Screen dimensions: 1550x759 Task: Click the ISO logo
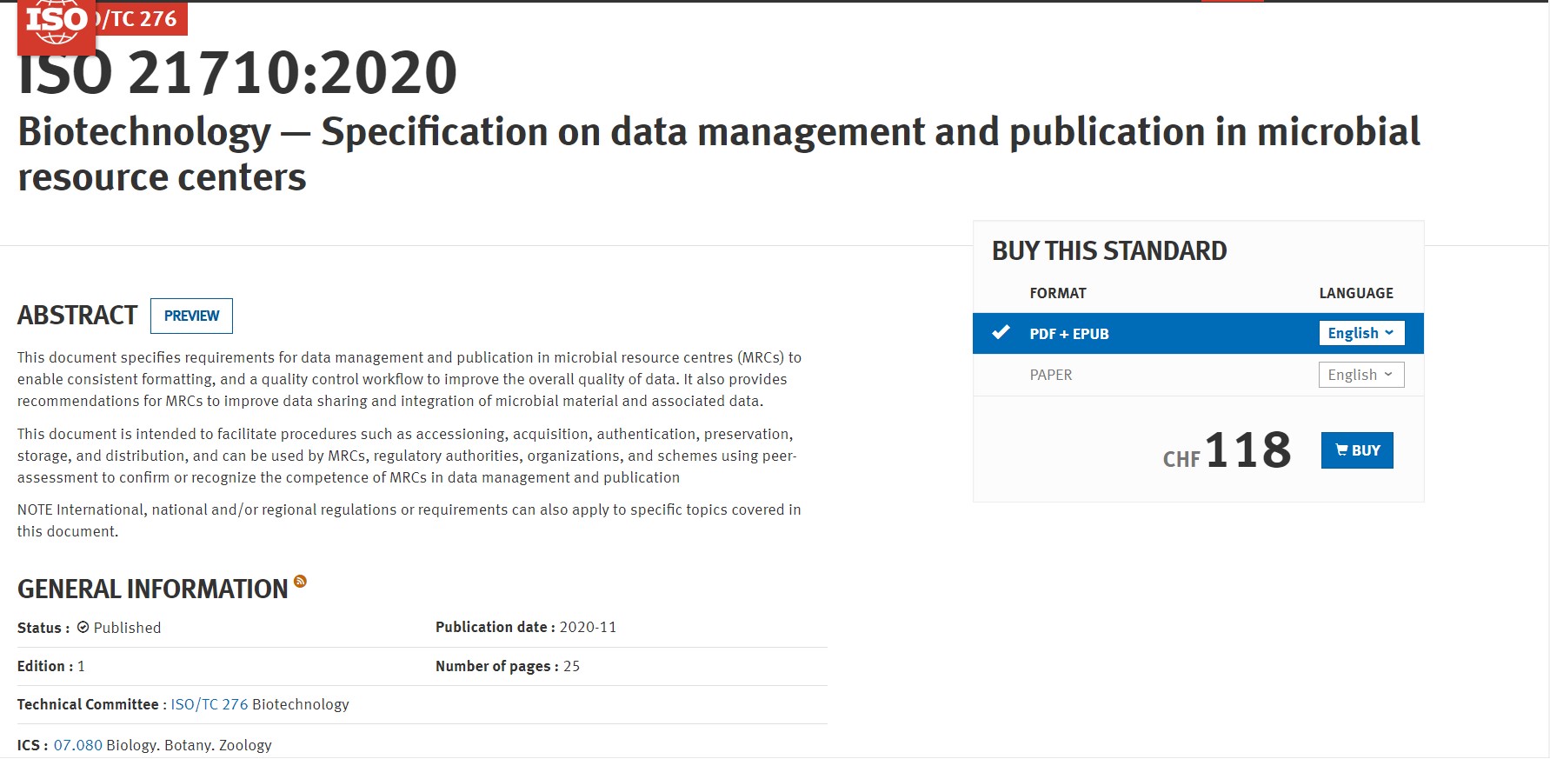(x=56, y=23)
